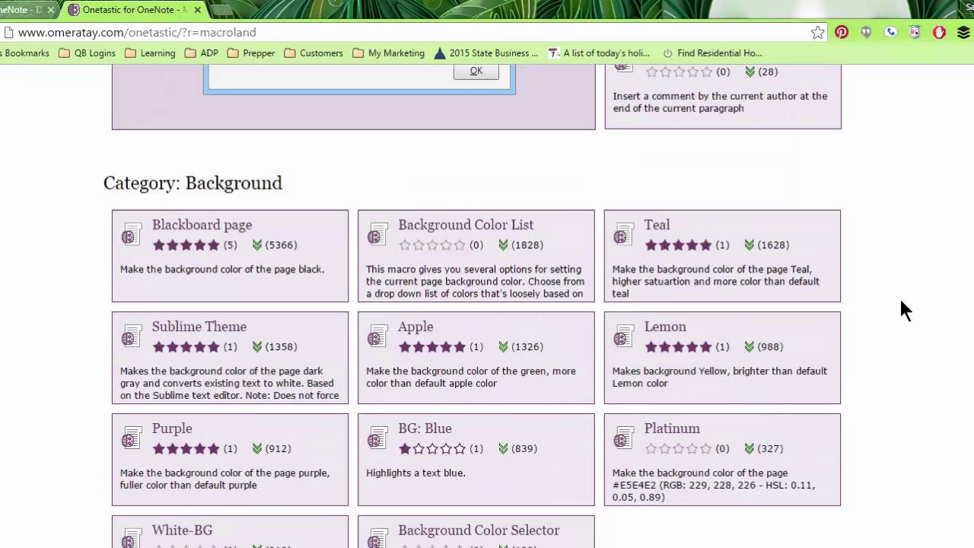Click the BG: Blue macro icon
Viewport: 974px width, 548px height.
377,438
